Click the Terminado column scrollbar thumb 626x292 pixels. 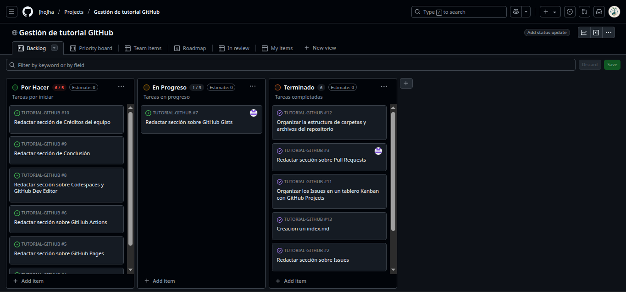[x=393, y=171]
